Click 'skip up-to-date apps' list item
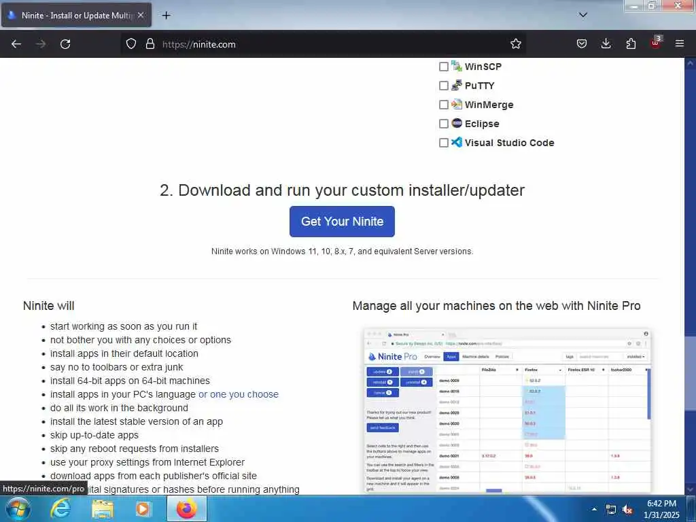The width and height of the screenshot is (696, 522). click(94, 436)
